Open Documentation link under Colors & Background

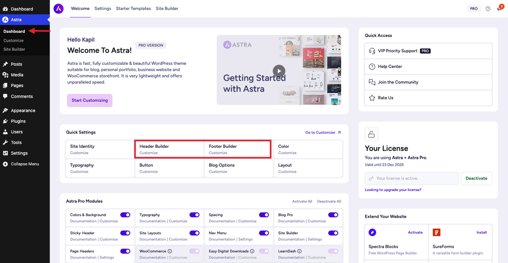point(83,221)
